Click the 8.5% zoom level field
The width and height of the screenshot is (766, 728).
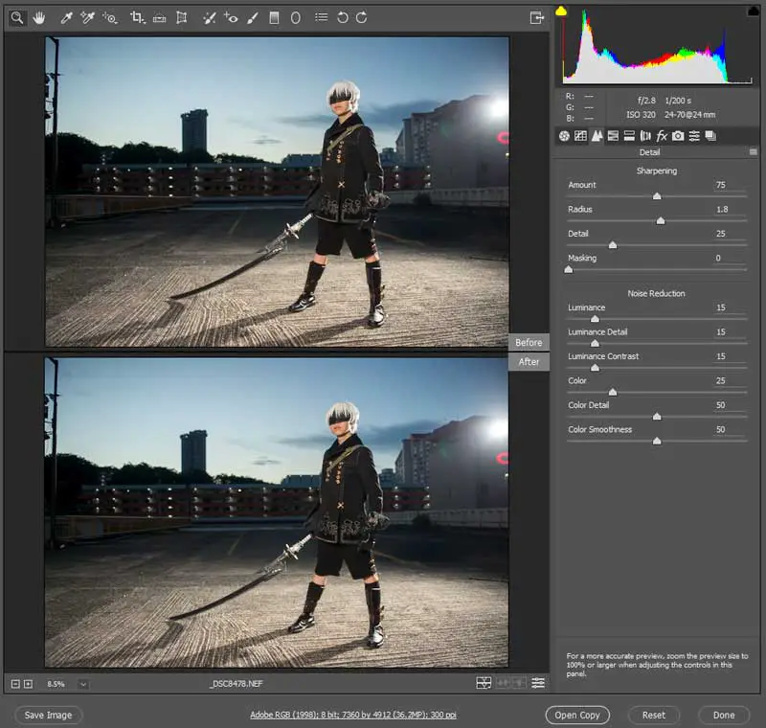pyautogui.click(x=56, y=684)
